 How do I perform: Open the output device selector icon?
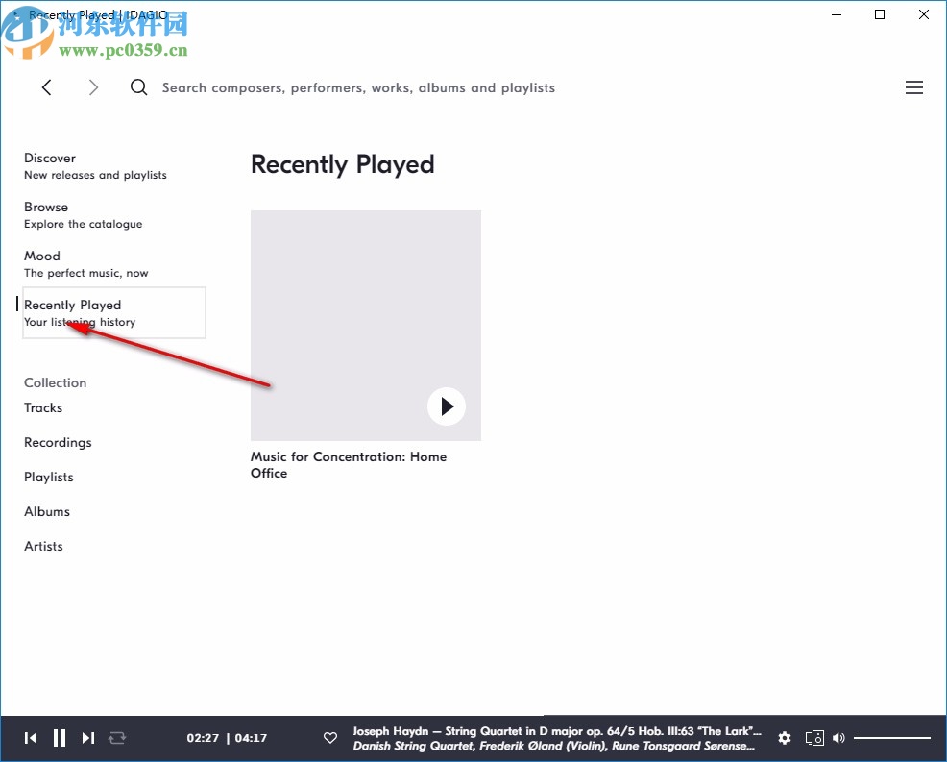coord(814,738)
